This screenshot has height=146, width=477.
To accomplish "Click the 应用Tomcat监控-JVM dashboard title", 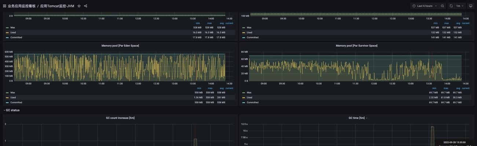I will pos(57,6).
